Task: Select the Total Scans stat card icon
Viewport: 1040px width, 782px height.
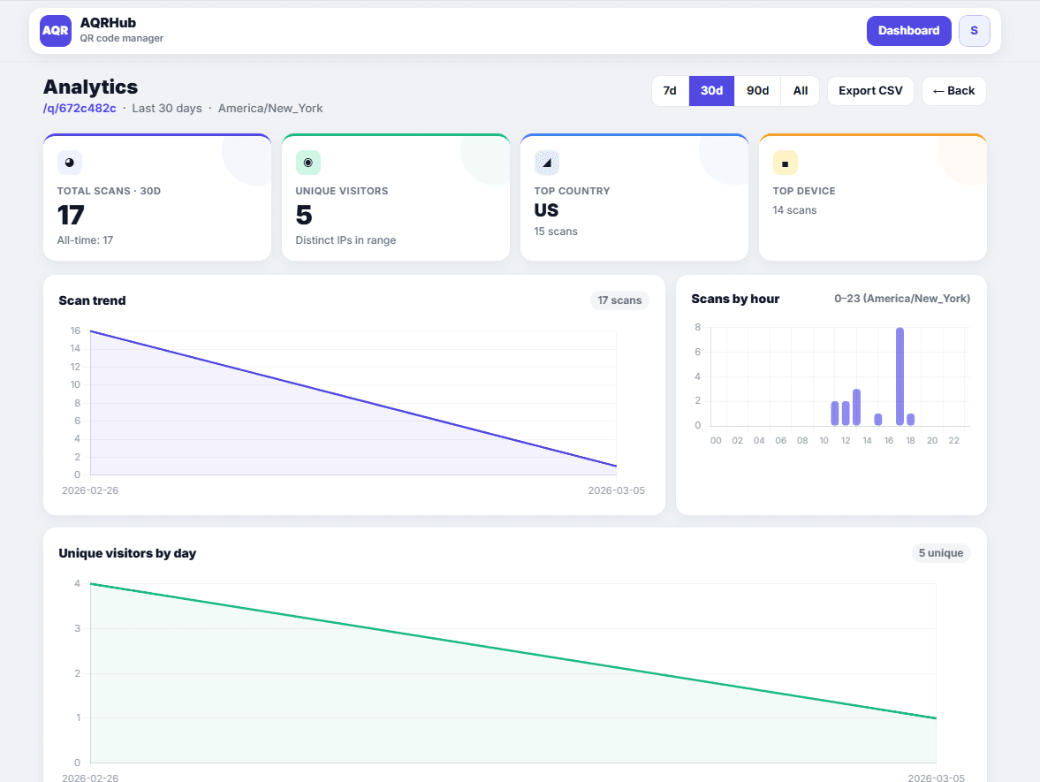Action: click(69, 163)
